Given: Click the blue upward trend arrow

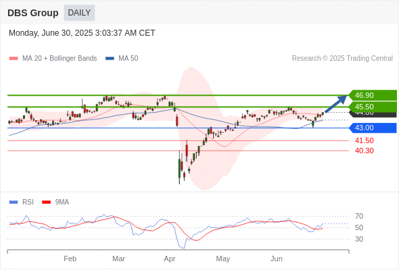Looking at the screenshot, I should coord(336,104).
